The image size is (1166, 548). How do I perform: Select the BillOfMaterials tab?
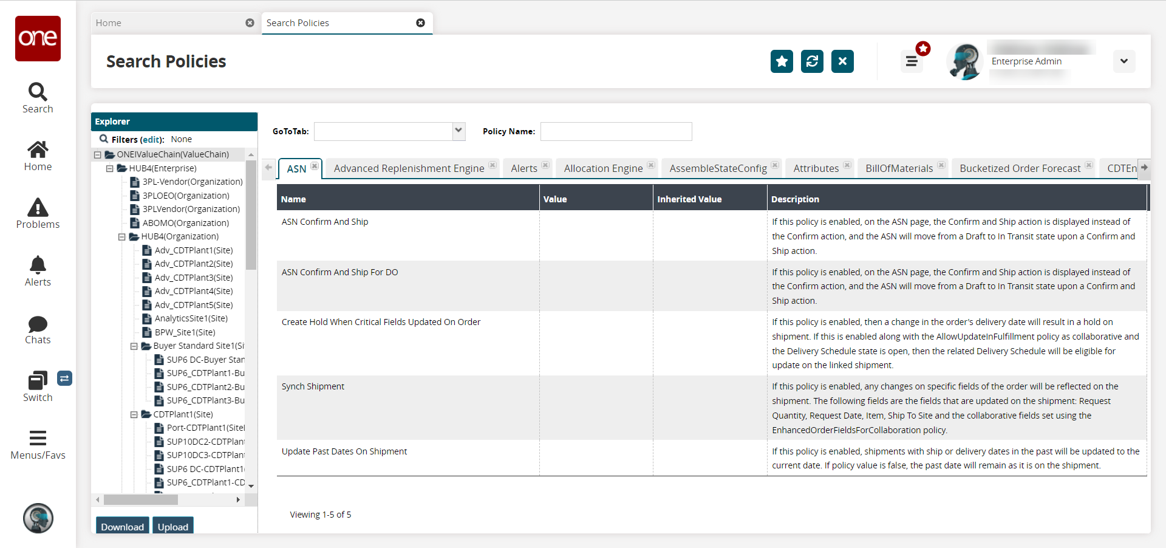pos(899,168)
